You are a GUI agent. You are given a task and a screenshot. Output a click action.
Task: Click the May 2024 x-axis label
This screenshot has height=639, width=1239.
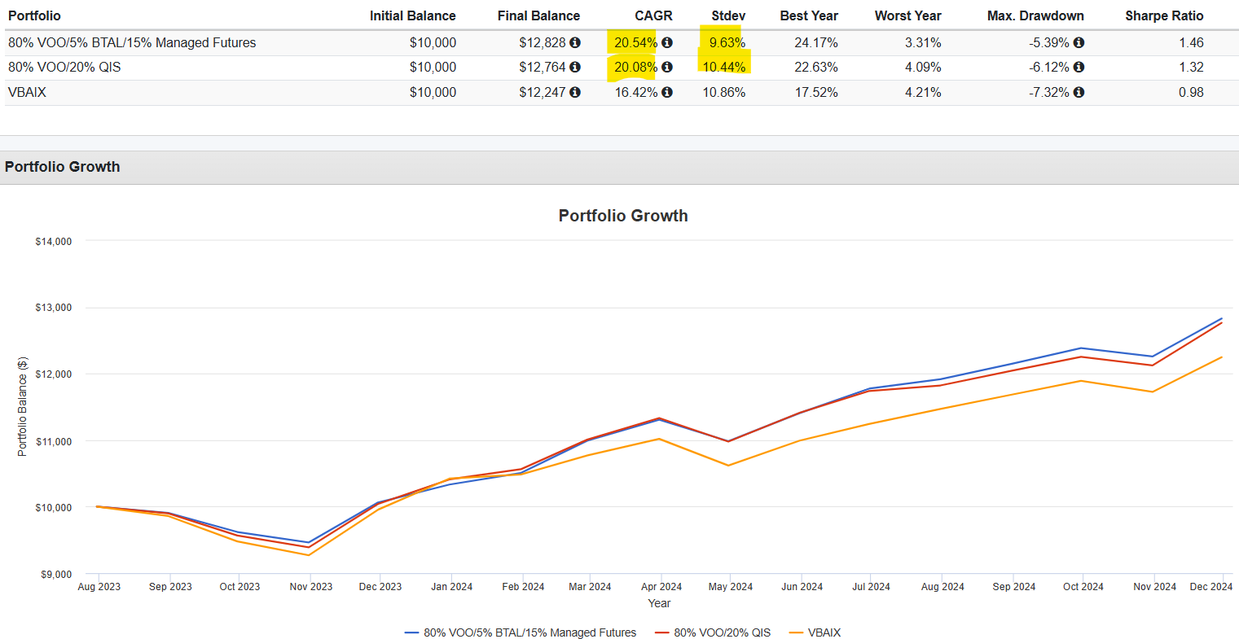coord(731,587)
